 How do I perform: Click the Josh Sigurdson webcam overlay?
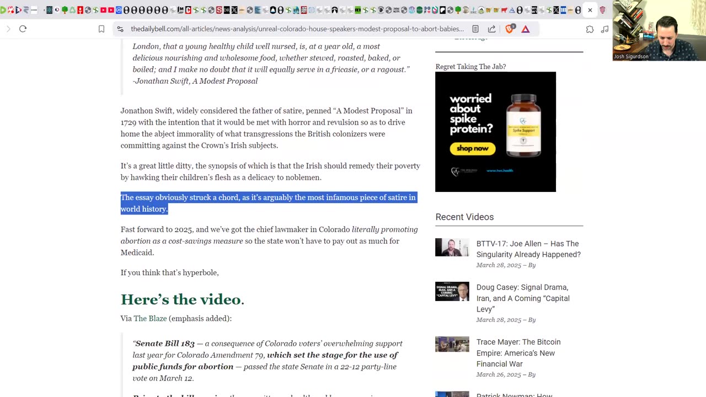pyautogui.click(x=659, y=30)
